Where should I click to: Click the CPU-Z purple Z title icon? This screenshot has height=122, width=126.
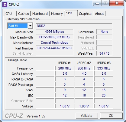(x=5, y=5)
